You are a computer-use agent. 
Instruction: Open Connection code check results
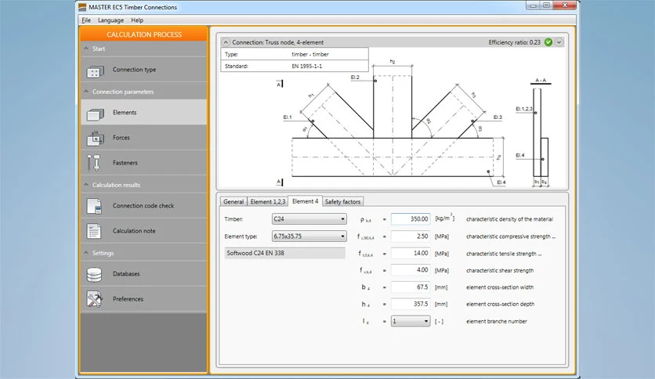(x=143, y=206)
